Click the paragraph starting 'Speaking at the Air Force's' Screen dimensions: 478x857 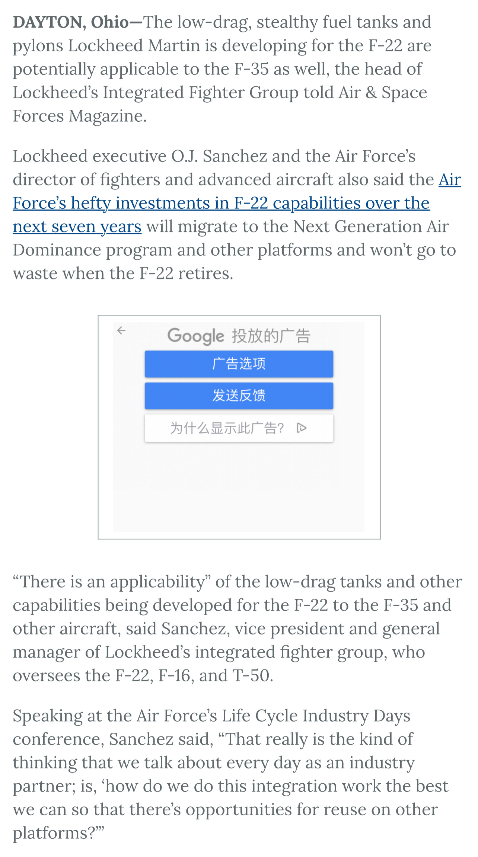(x=231, y=774)
